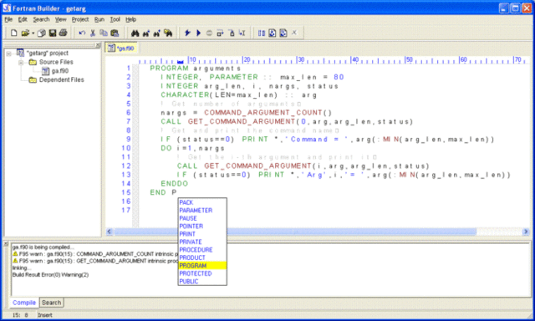This screenshot has height=321, width=535.
Task: Open the Edit menu
Action: point(23,19)
